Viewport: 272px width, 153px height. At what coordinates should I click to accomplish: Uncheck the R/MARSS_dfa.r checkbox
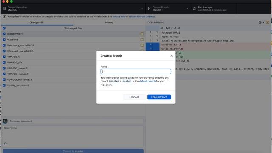4,62
